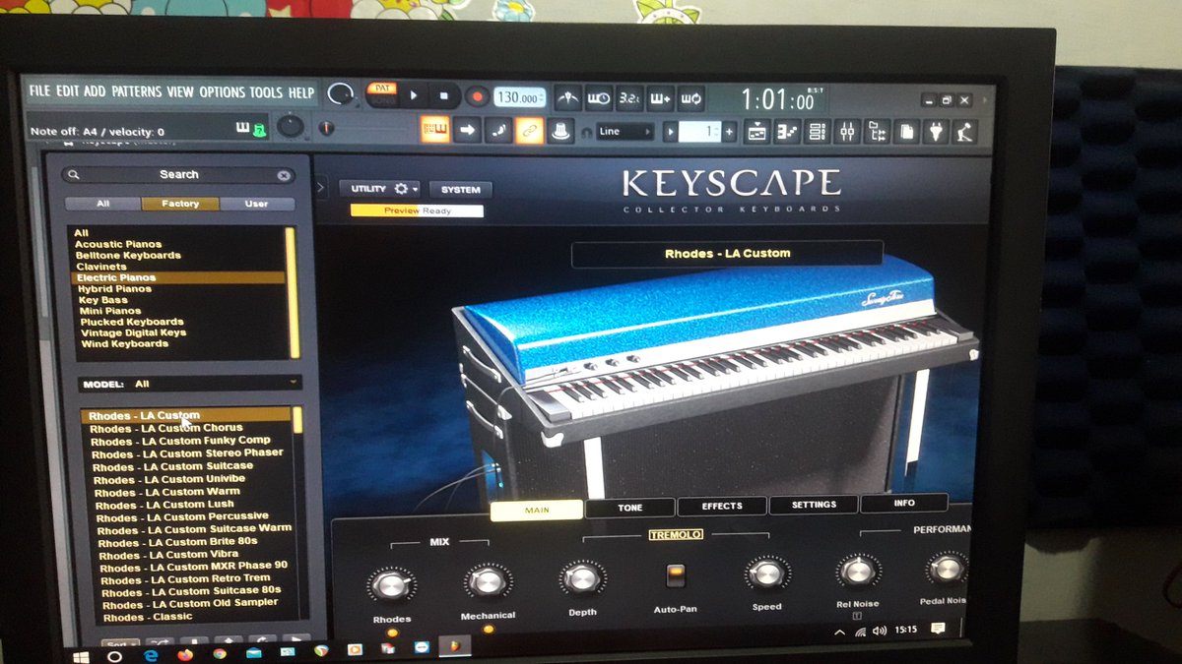This screenshot has height=664, width=1182.
Task: Select the All filter tab
Action: 102,204
